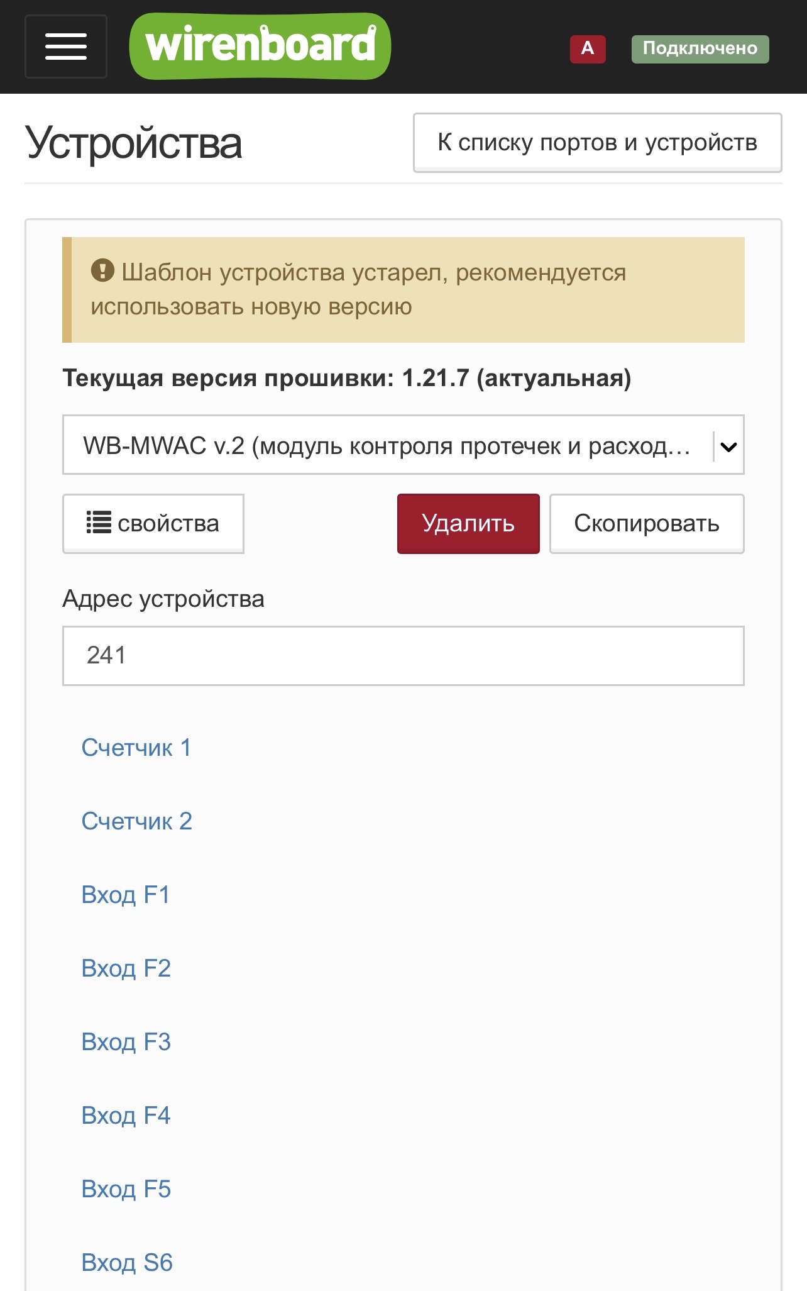807x1291 pixels.
Task: Click the "Подключено" connection status badge
Action: point(700,49)
